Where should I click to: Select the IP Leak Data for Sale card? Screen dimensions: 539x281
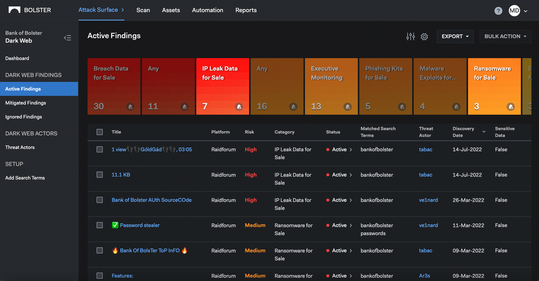(223, 86)
